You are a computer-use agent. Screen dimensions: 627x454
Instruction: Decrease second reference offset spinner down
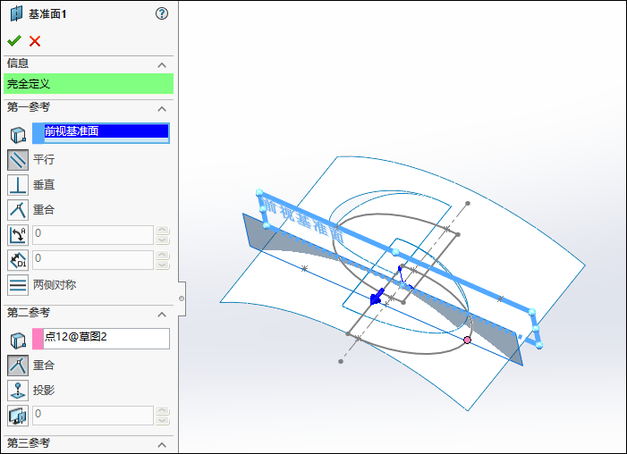[x=163, y=420]
